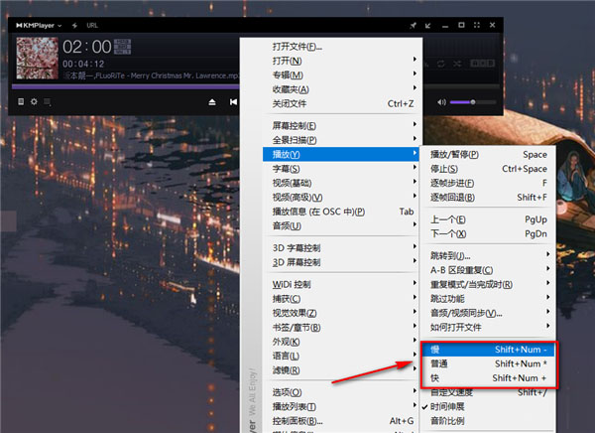Select 关闭文件 Ctrl+Z menu item
Image resolution: width=595 pixels, height=433 pixels.
(342, 103)
